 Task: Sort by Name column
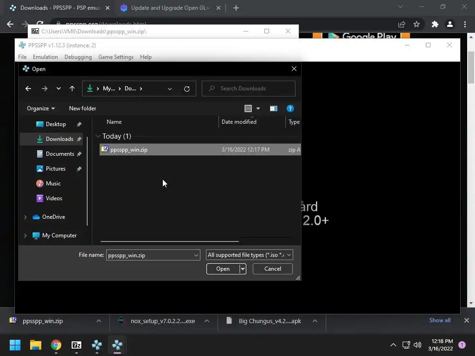114,122
